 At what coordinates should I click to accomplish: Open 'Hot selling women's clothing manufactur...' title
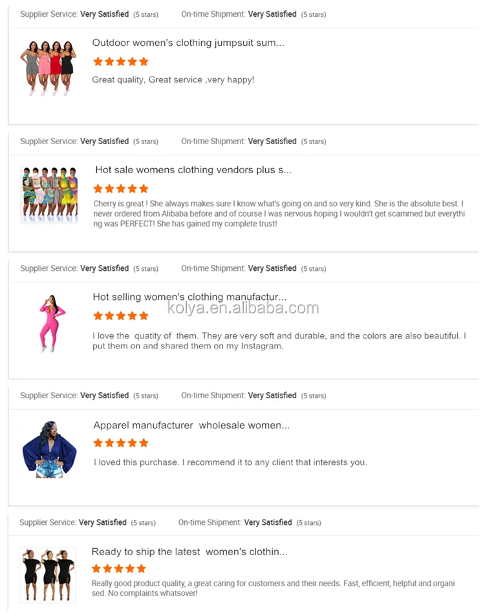pos(189,297)
